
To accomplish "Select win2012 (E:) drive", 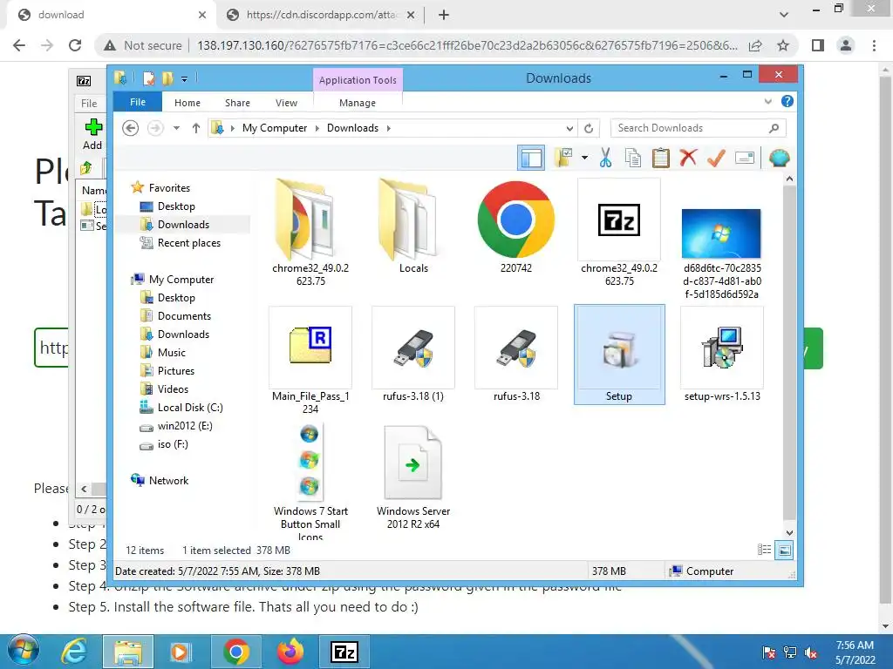I will [185, 425].
